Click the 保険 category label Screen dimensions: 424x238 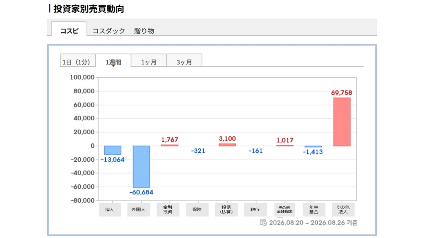197,210
